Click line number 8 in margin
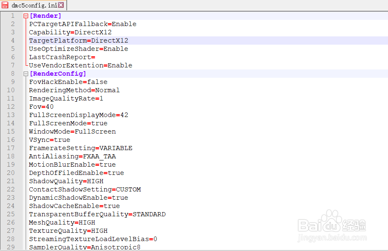Image resolution: width=388 pixels, height=251 pixels. pyautogui.click(x=12, y=74)
